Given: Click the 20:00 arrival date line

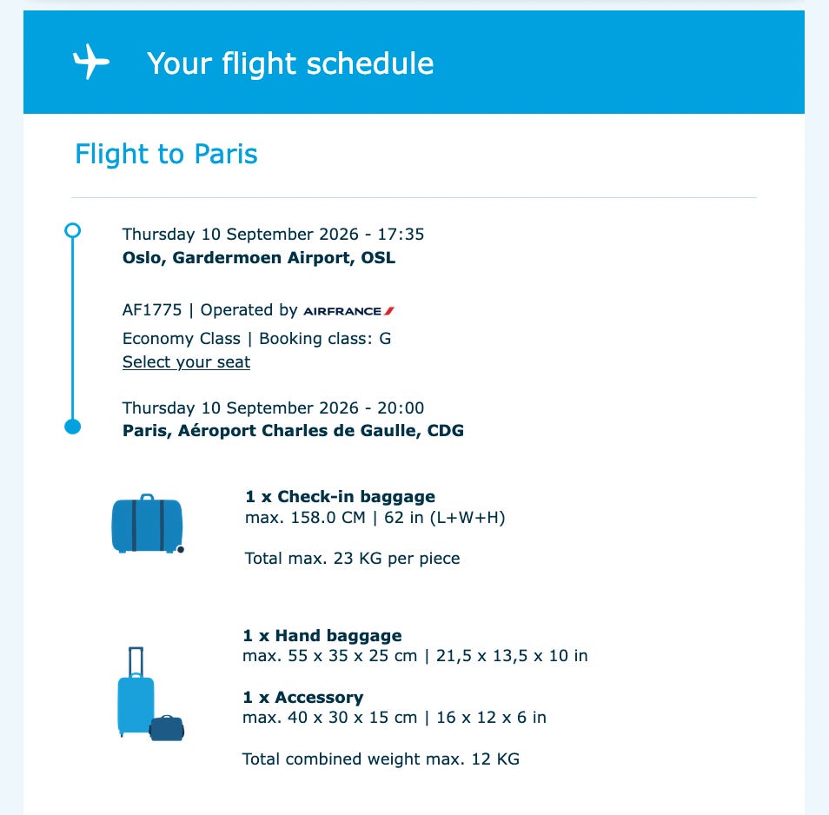Looking at the screenshot, I should click(x=273, y=408).
